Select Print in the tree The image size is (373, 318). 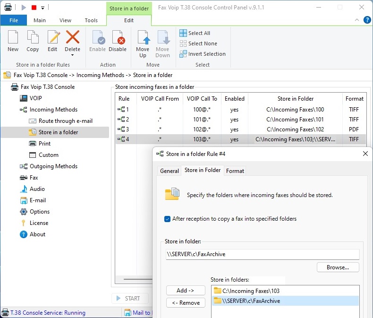(x=40, y=144)
